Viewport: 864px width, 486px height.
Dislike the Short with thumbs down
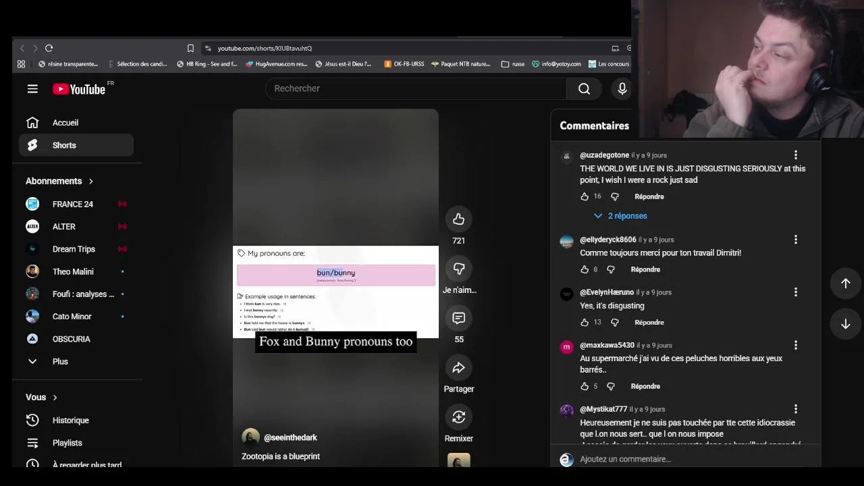point(459,269)
